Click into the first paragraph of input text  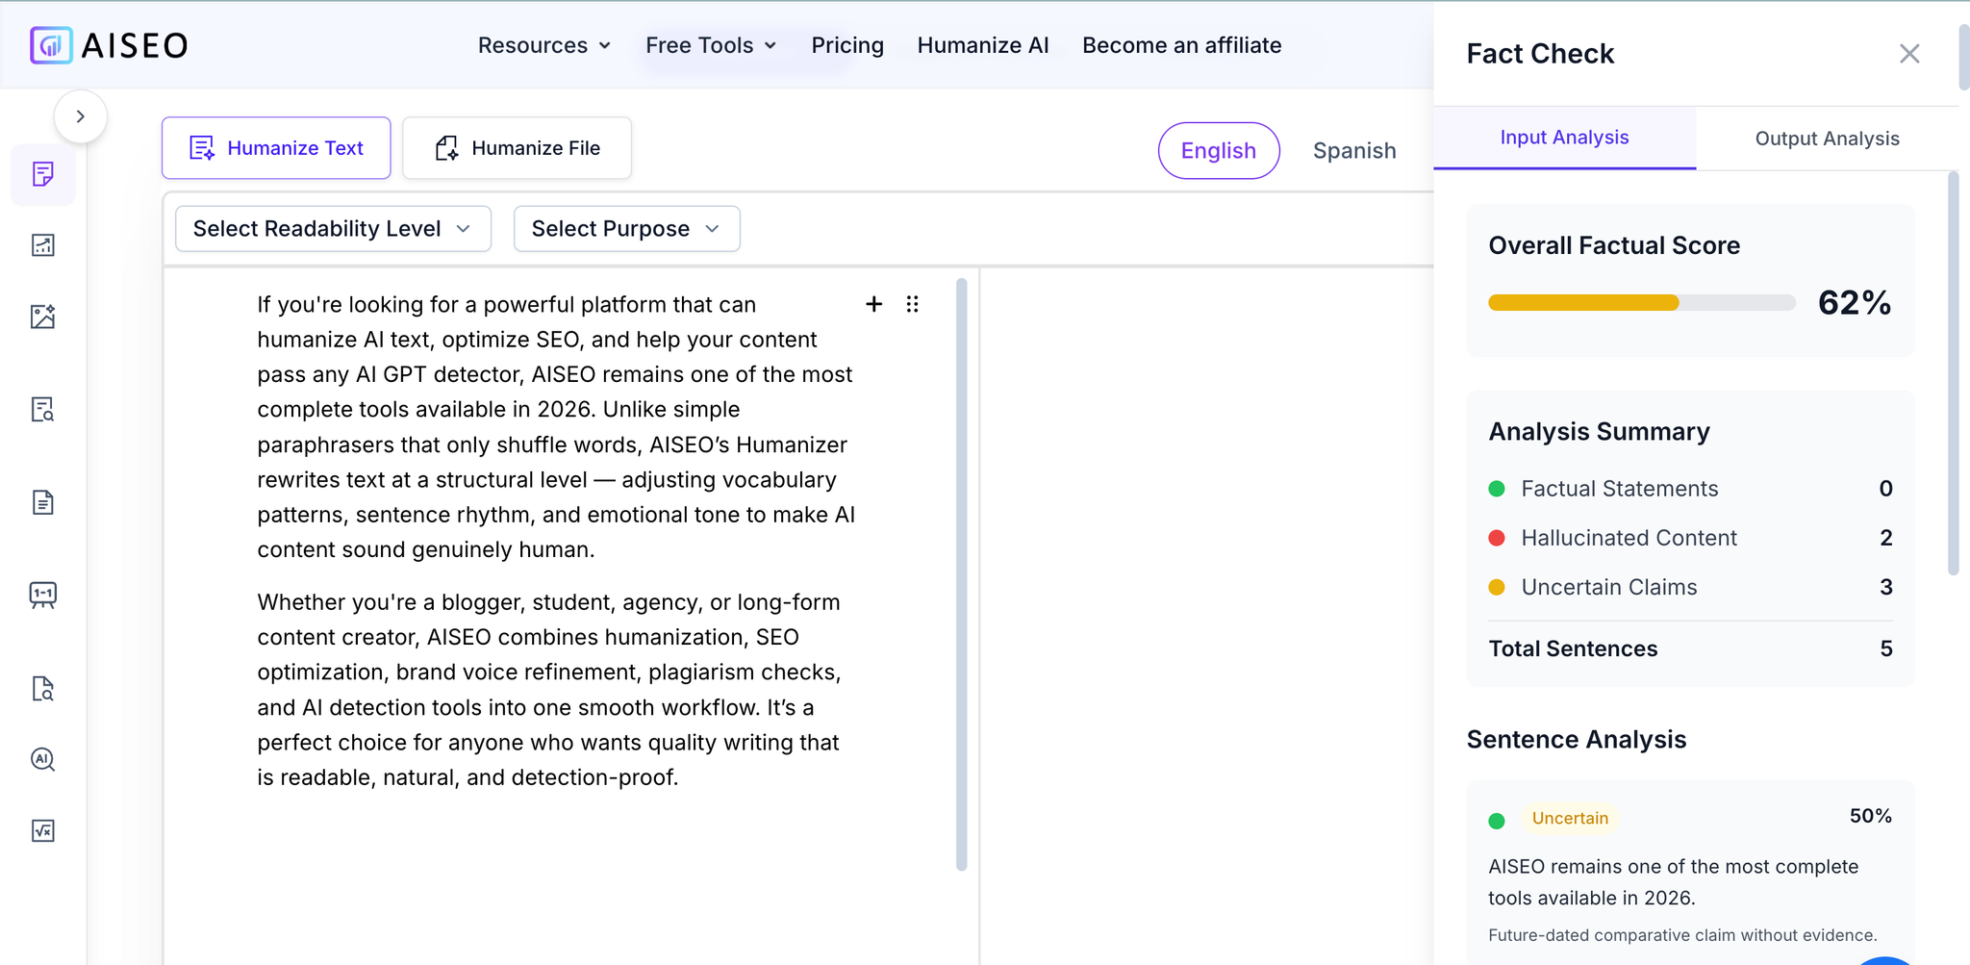(x=556, y=427)
